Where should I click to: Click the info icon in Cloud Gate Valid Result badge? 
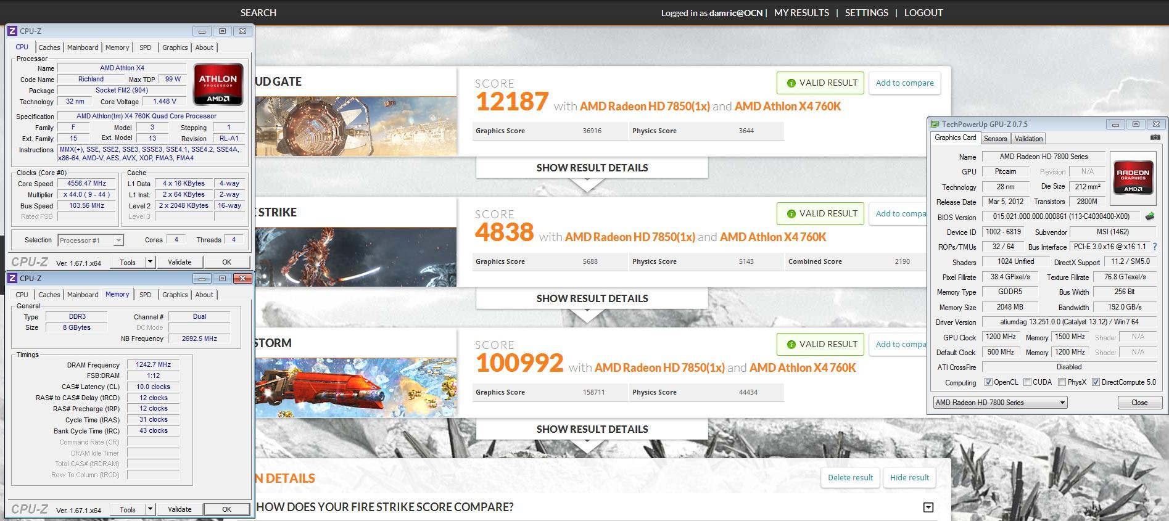pos(791,83)
